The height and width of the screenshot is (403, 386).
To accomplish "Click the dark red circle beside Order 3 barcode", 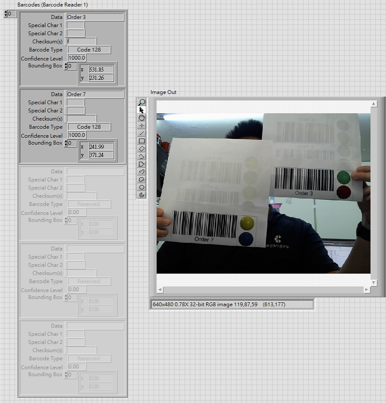I will [x=343, y=192].
